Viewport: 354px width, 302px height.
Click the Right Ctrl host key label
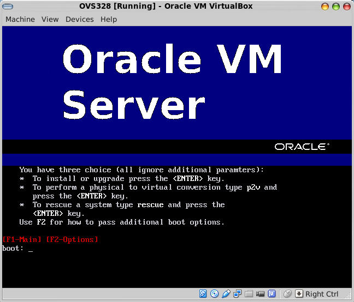(x=322, y=294)
